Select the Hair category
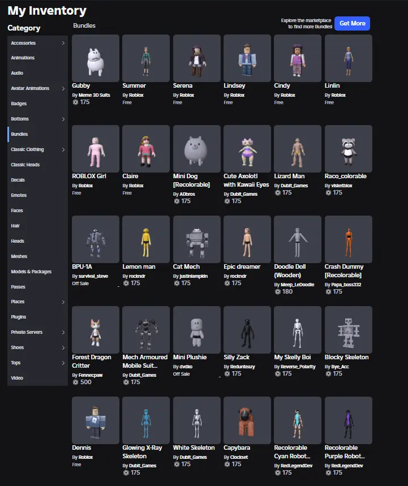The width and height of the screenshot is (408, 486). pyautogui.click(x=37, y=226)
